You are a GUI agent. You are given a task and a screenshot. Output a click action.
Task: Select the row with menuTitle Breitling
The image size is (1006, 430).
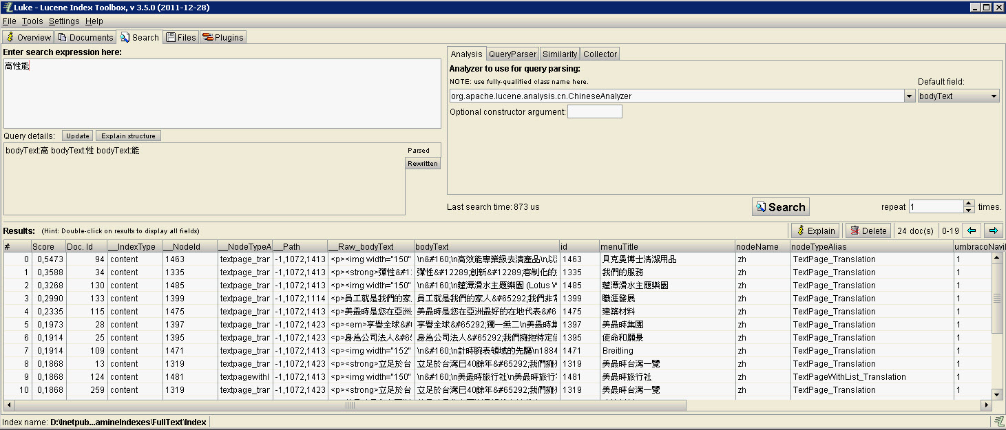pyautogui.click(x=497, y=351)
